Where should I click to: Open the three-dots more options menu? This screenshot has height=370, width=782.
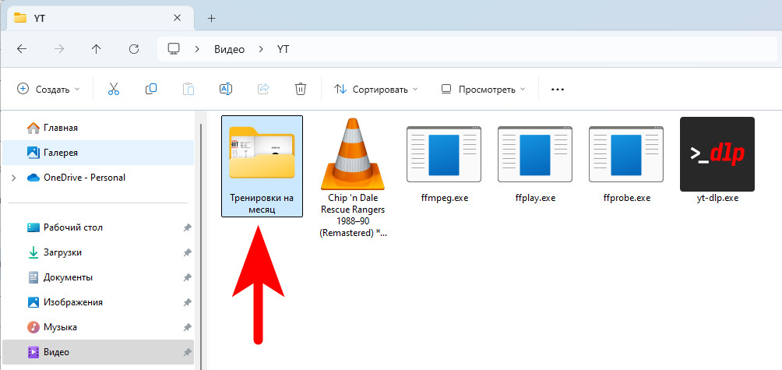[557, 90]
